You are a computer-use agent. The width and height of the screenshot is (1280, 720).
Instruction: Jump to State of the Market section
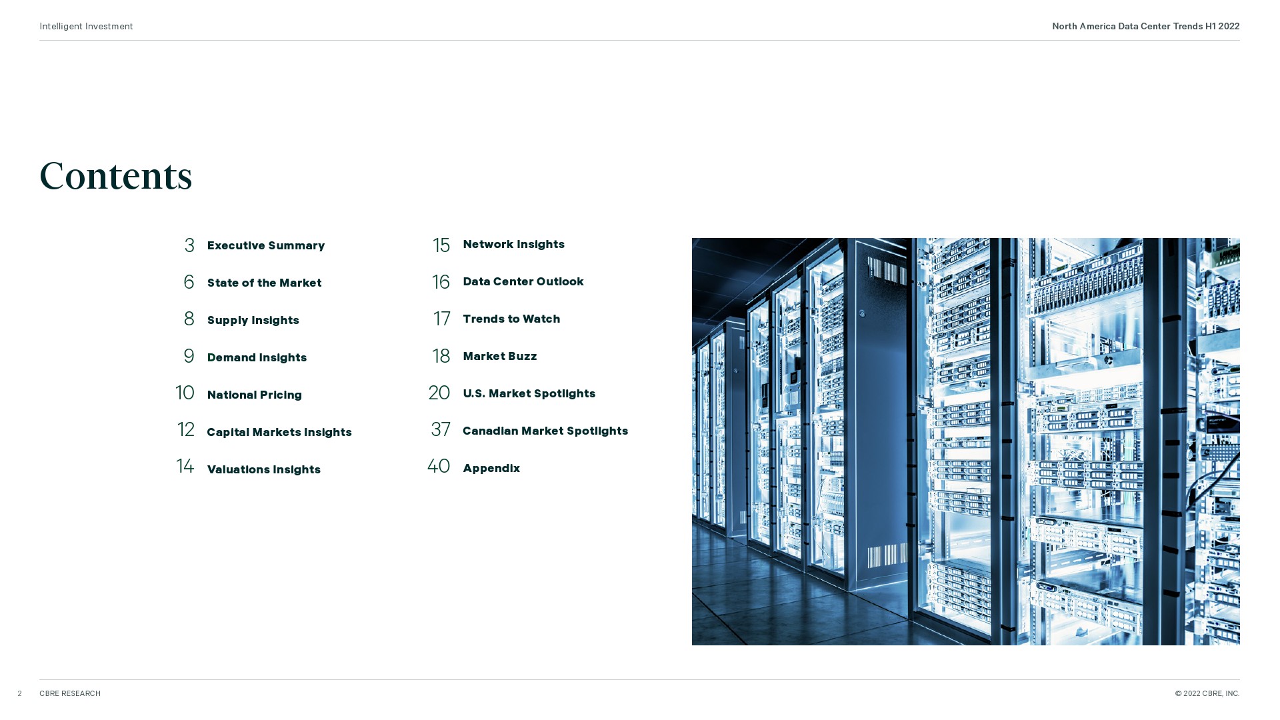pyautogui.click(x=264, y=283)
